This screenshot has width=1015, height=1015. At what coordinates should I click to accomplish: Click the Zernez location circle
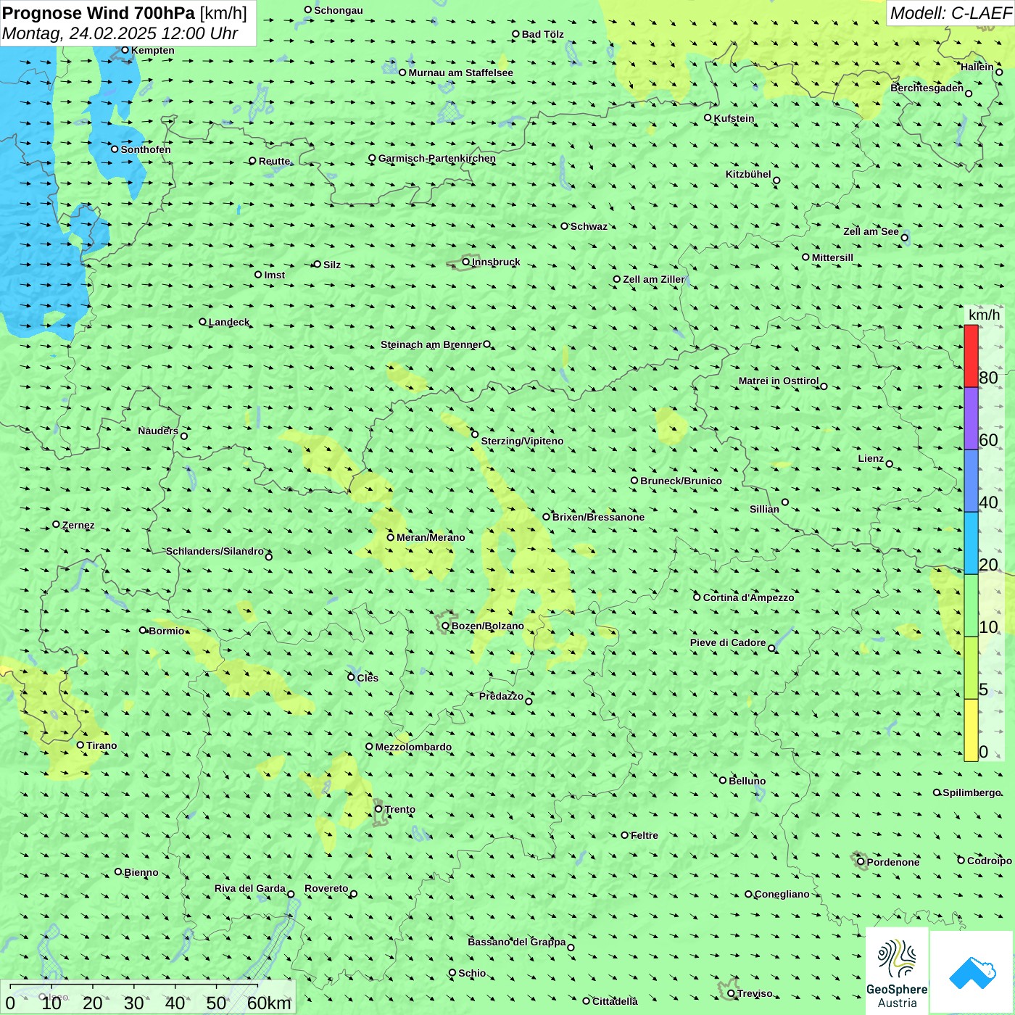point(57,524)
